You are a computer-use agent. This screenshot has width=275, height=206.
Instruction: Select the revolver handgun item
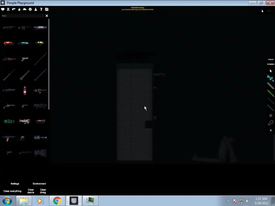[24, 59]
